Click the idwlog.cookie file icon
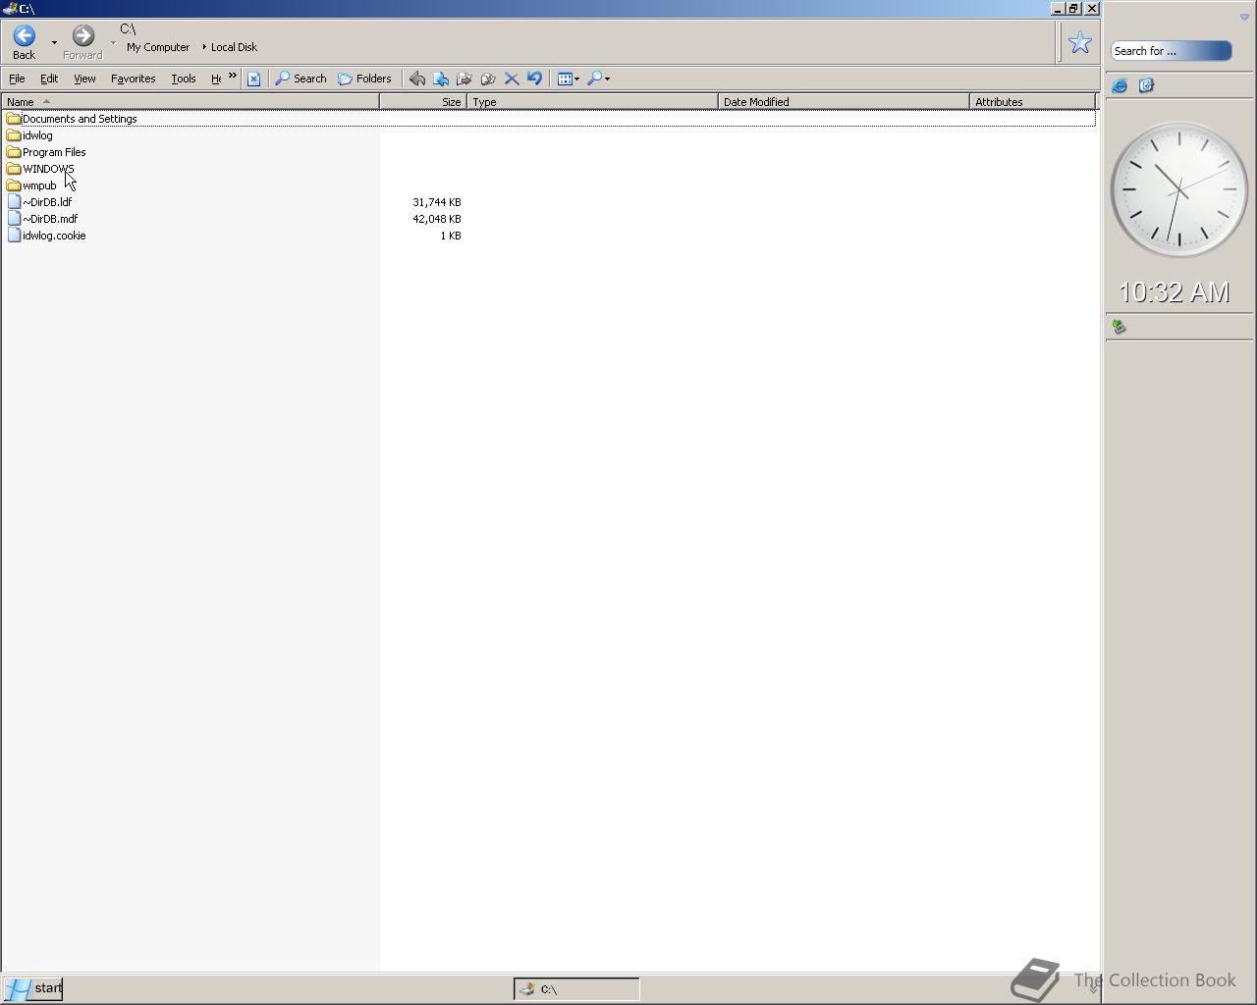Image resolution: width=1257 pixels, height=1005 pixels. (x=14, y=236)
